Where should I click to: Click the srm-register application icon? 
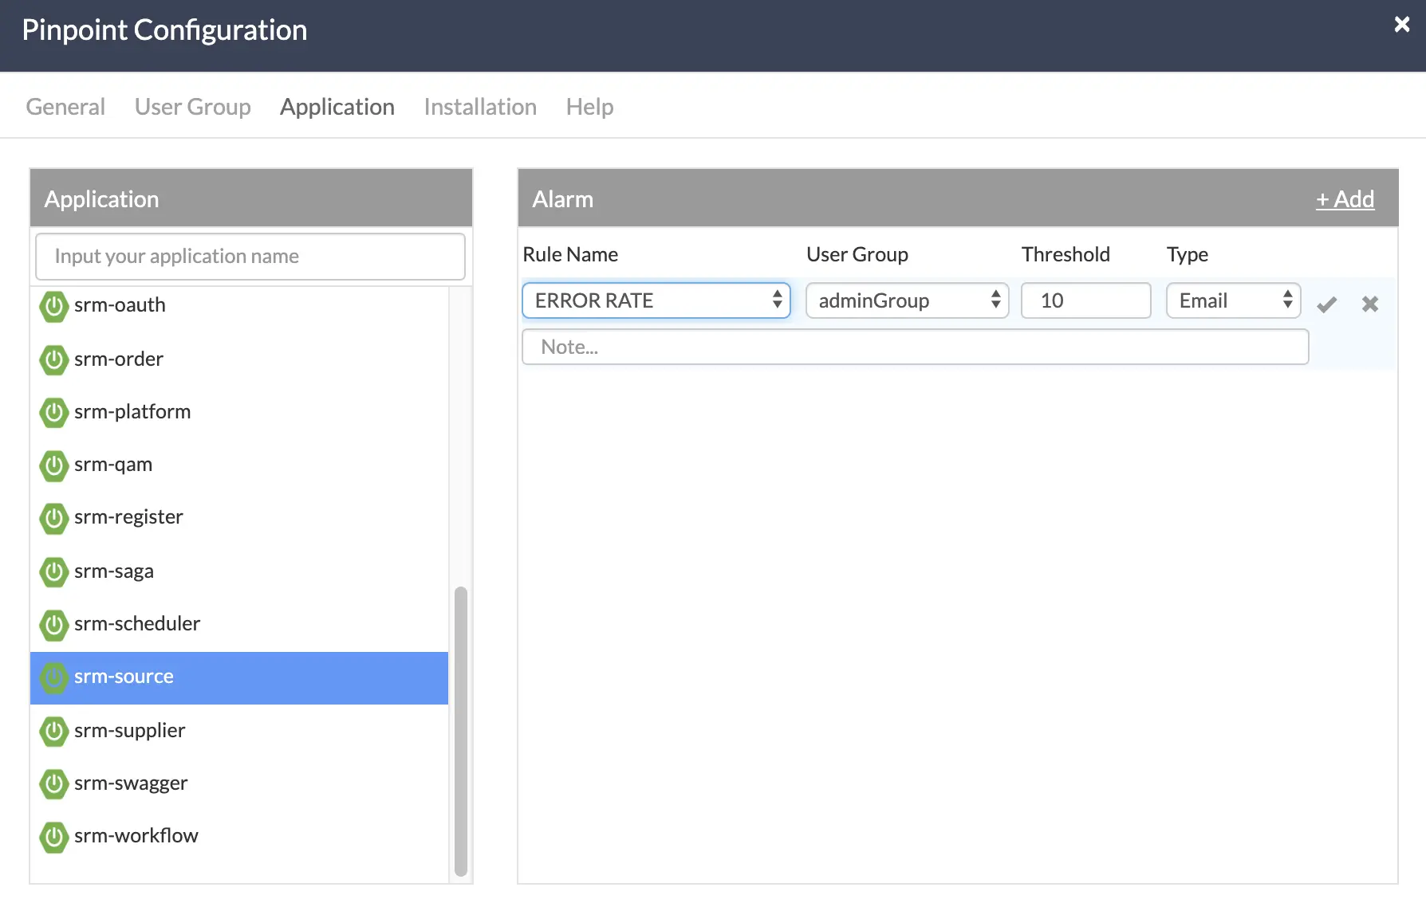(x=53, y=518)
